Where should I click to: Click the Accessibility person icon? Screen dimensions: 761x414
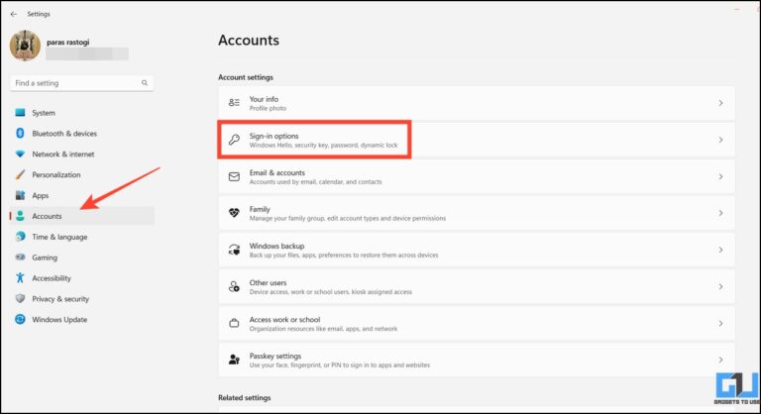click(x=20, y=278)
